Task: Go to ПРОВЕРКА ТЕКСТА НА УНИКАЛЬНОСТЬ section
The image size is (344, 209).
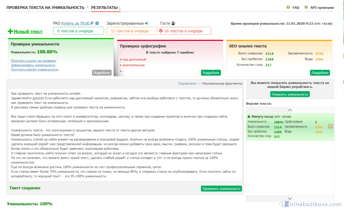Action: (x=45, y=7)
